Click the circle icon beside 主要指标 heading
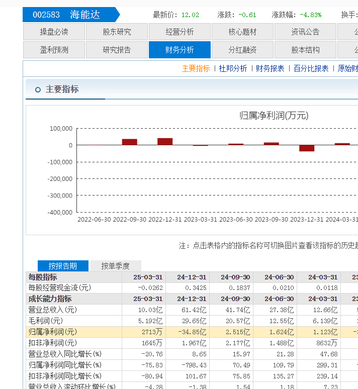 tap(38, 89)
